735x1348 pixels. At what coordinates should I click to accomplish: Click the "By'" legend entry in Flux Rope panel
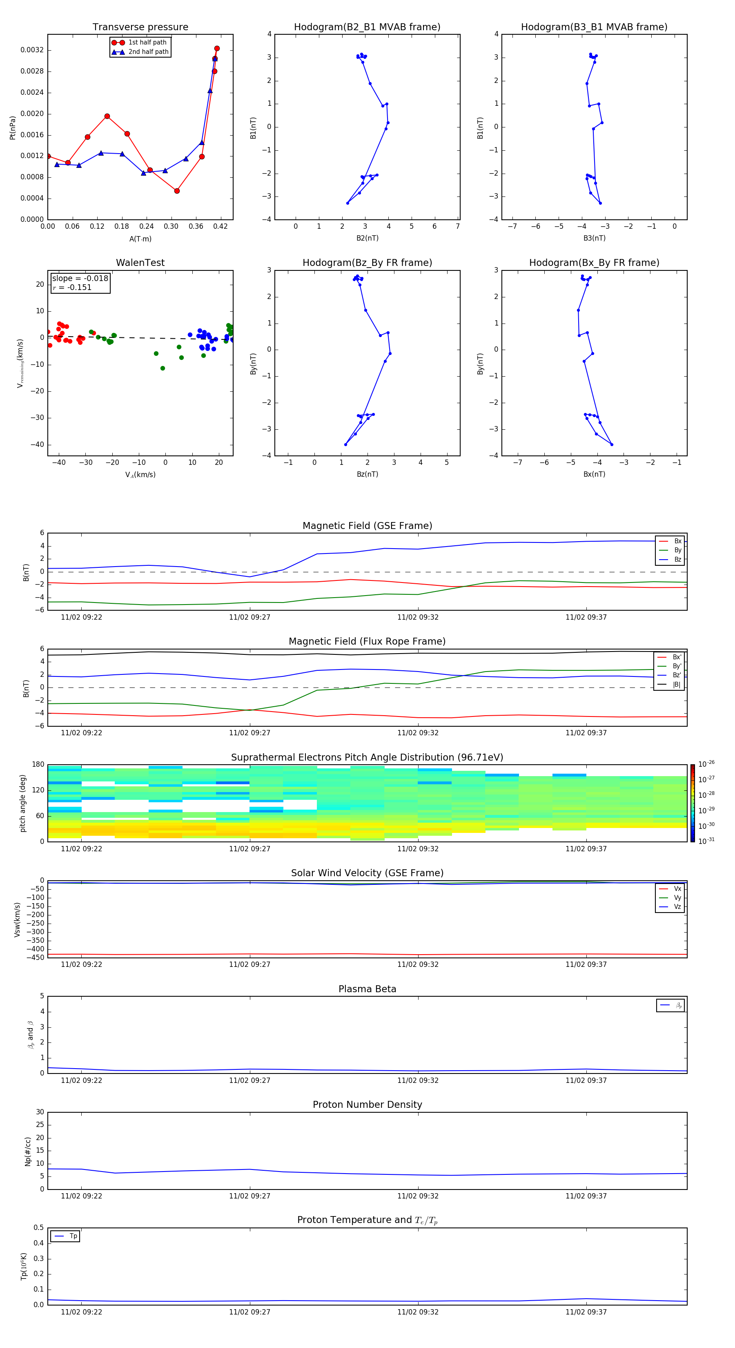click(669, 666)
